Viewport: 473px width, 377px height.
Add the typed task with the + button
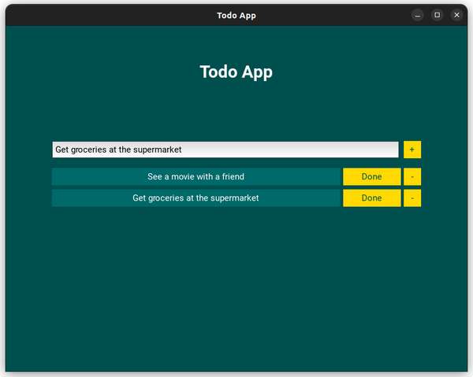point(412,150)
